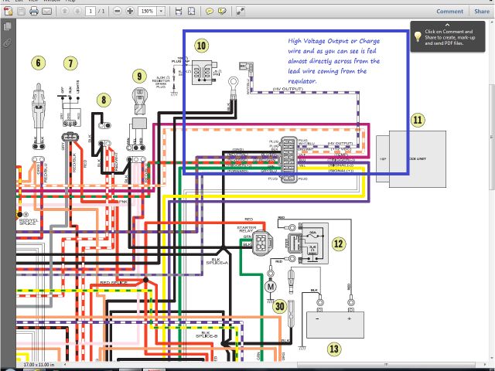Open the attachments paperclip panel

pyautogui.click(x=8, y=43)
